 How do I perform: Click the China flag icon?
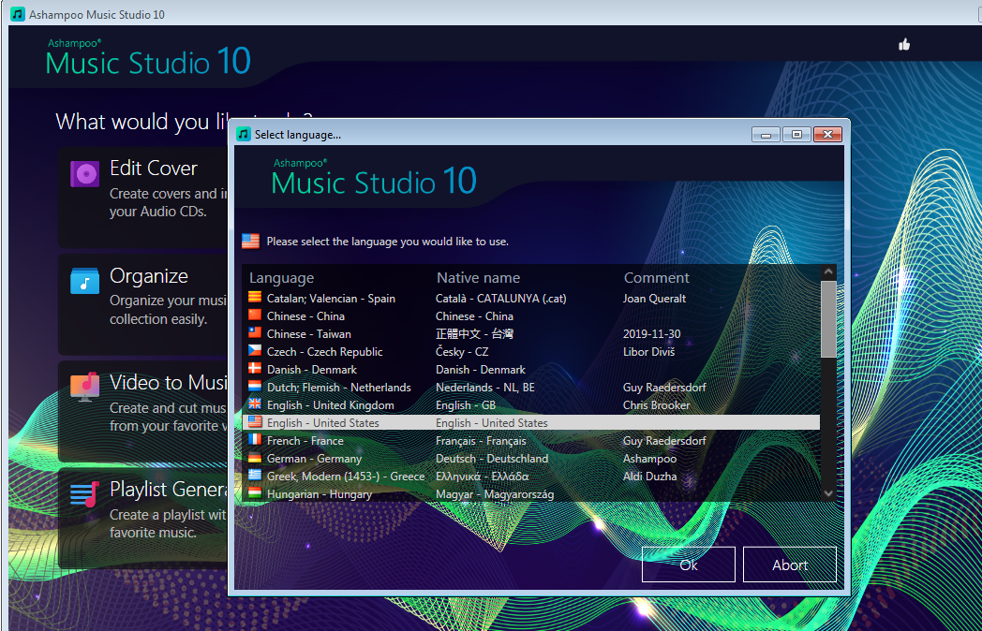coord(255,315)
